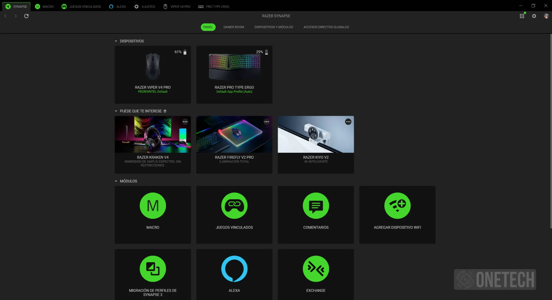Image resolution: width=552 pixels, height=300 pixels.
Task: Open the Razer Viper V4 Pro mouse image
Action: 153,66
